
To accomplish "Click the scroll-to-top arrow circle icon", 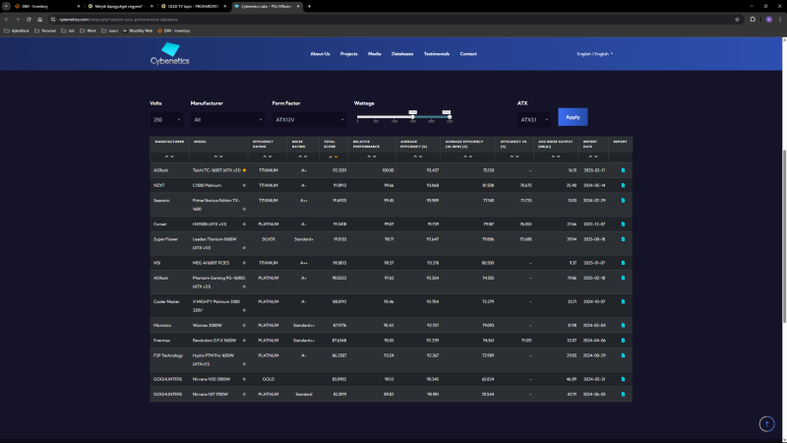I will coord(766,424).
